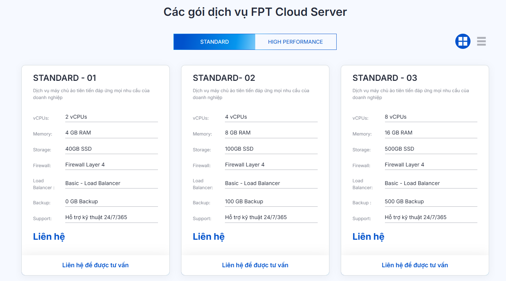
Task: Click Liên hệ để được tư vấn under STANDARD - 03
Action: [415, 265]
